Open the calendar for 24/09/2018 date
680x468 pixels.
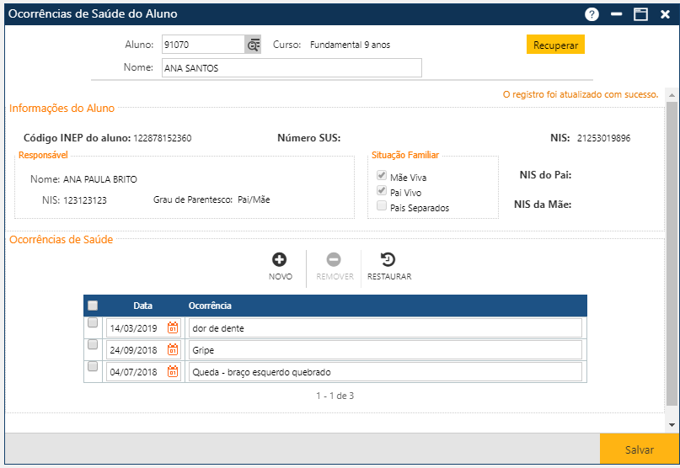coord(173,349)
